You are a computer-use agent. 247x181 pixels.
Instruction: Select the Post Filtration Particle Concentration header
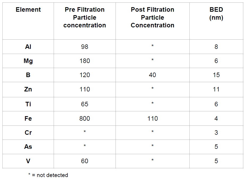point(152,17)
